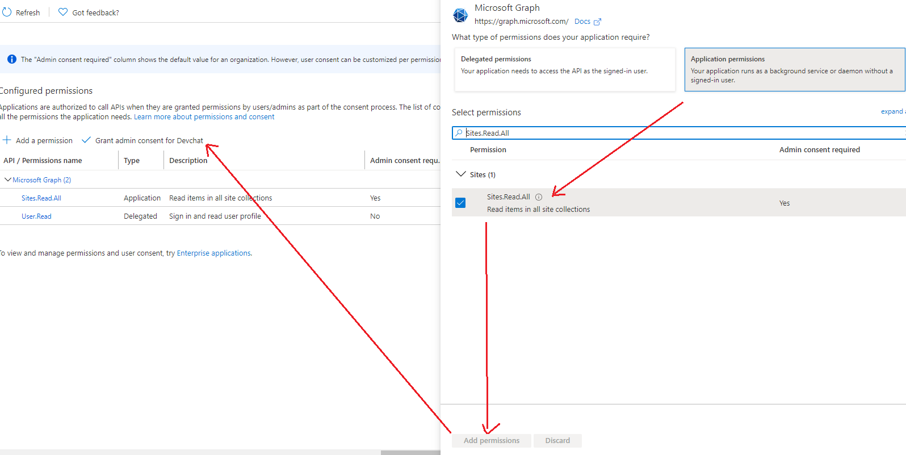Click the plus icon for Add a permission
906x455 pixels.
pyautogui.click(x=7, y=140)
